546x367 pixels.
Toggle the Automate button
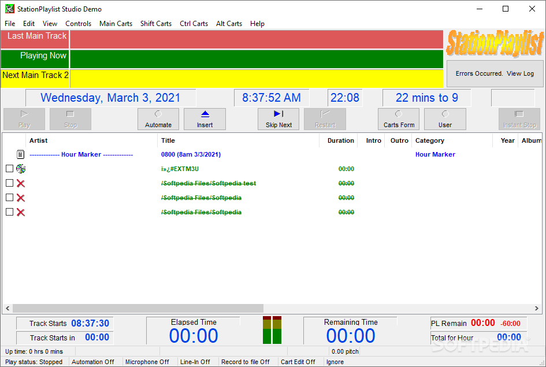click(x=158, y=119)
